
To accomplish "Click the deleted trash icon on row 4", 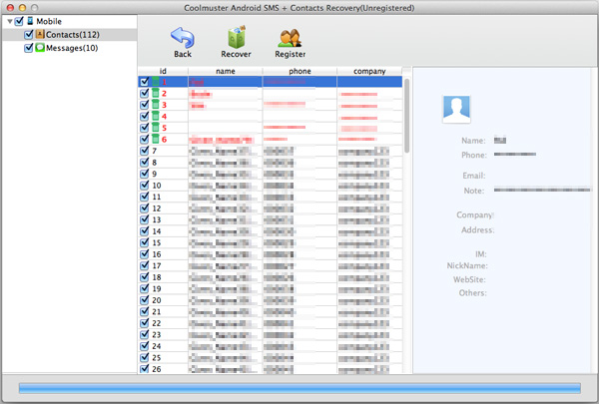I will pyautogui.click(x=156, y=116).
